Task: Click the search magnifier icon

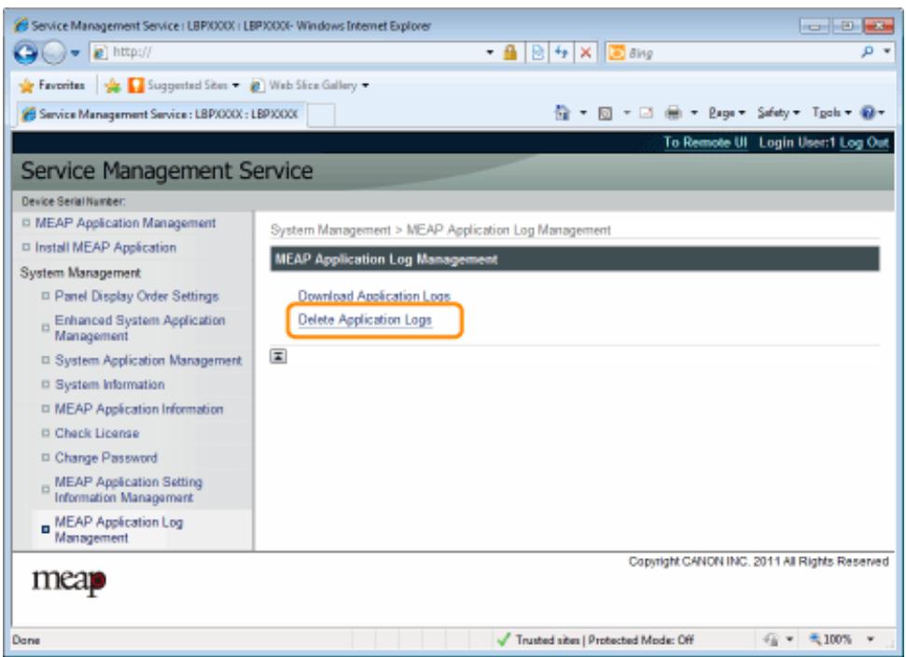Action: (868, 52)
